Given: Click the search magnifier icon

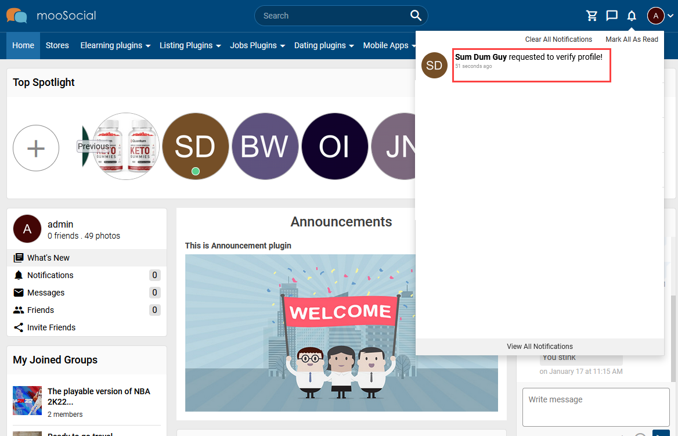Looking at the screenshot, I should coord(416,16).
